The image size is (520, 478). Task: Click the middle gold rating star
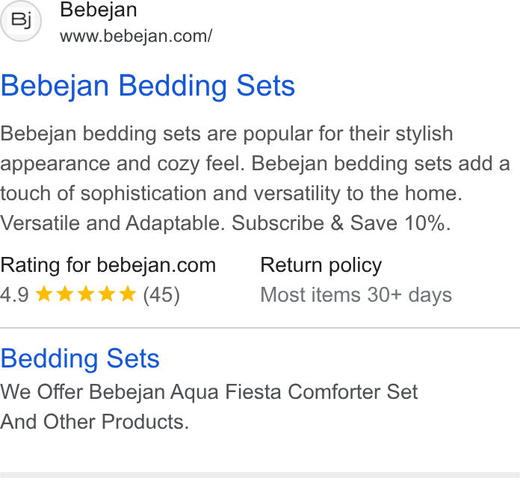(86, 294)
